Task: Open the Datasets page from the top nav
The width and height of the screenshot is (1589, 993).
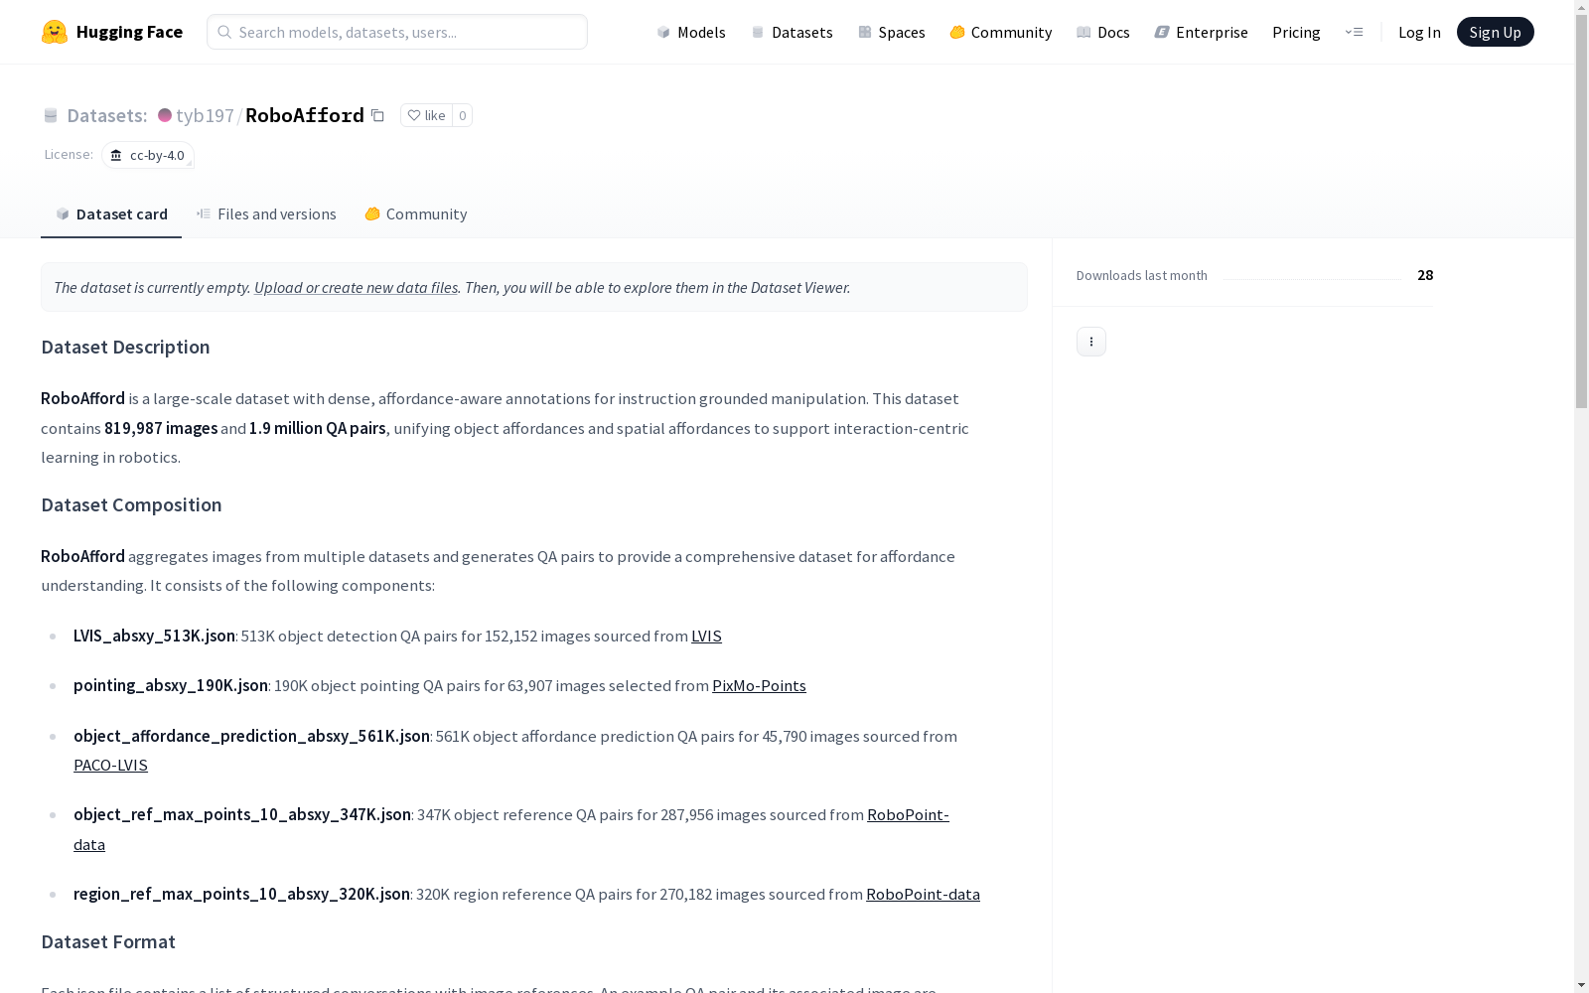Action: pyautogui.click(x=792, y=32)
